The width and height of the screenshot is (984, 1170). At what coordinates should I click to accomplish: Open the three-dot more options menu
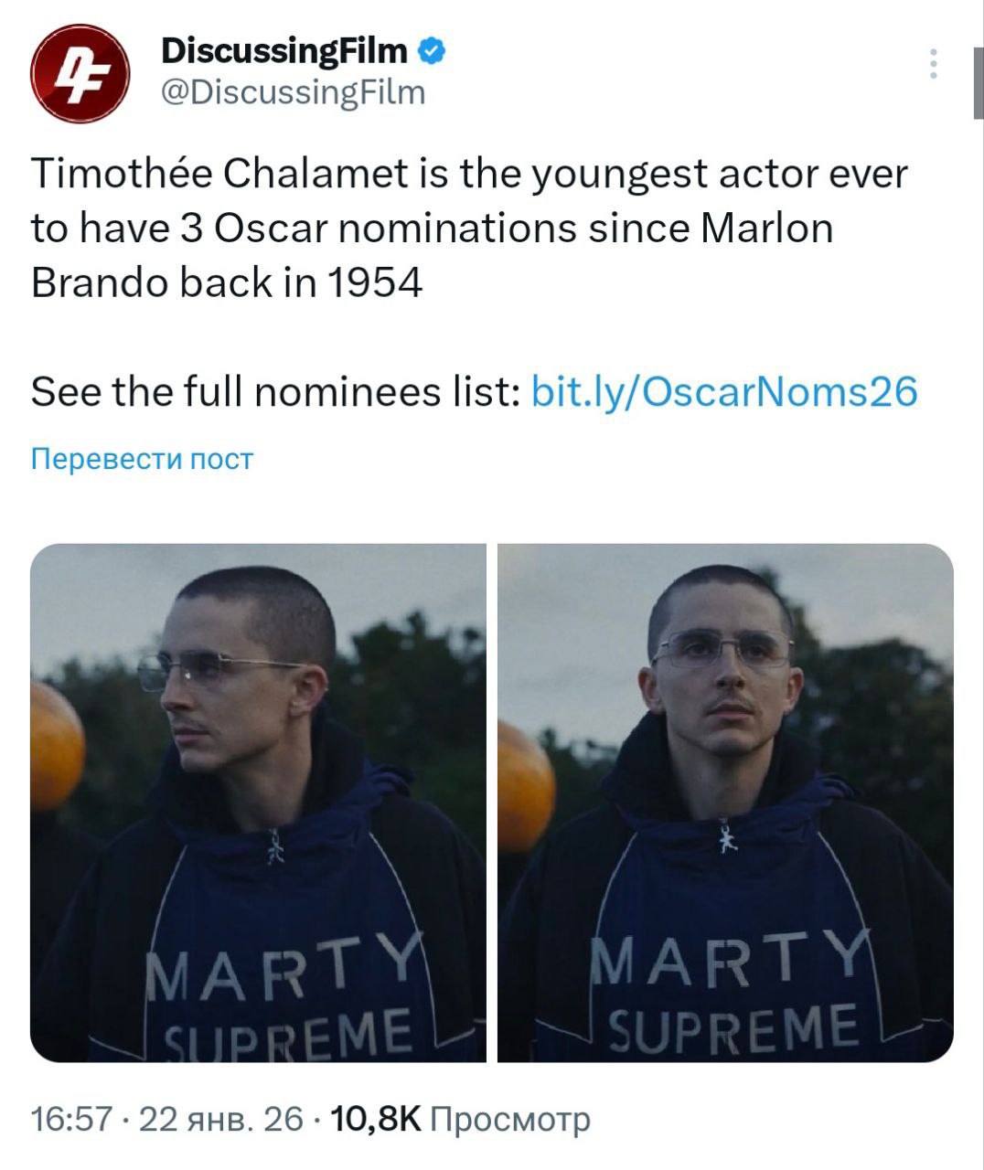(933, 64)
